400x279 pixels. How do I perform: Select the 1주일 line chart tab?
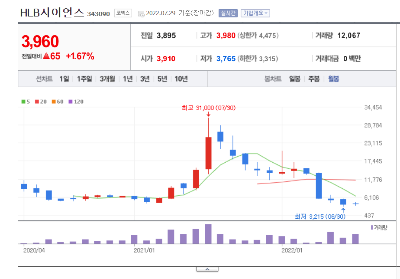coord(84,79)
